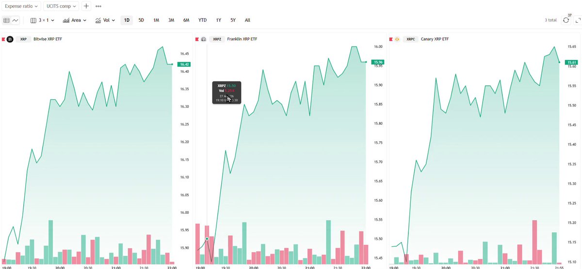
Task: Click the red flag on Franklin XRP ETF
Action: click(197, 39)
